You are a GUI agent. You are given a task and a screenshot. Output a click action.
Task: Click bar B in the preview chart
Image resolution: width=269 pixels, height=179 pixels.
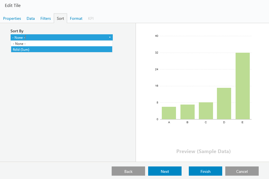[x=187, y=112]
